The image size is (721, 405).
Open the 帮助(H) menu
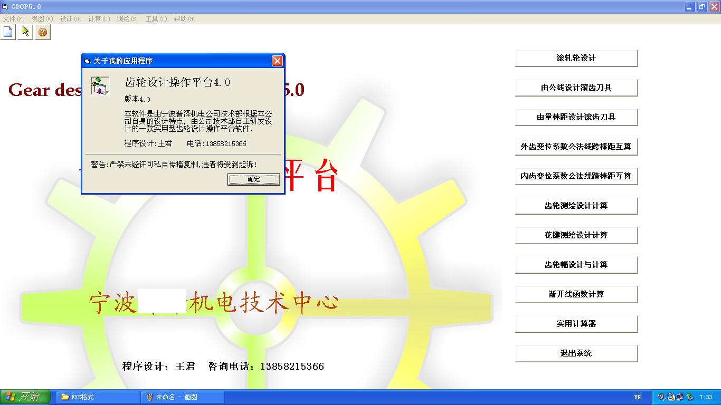click(x=185, y=19)
